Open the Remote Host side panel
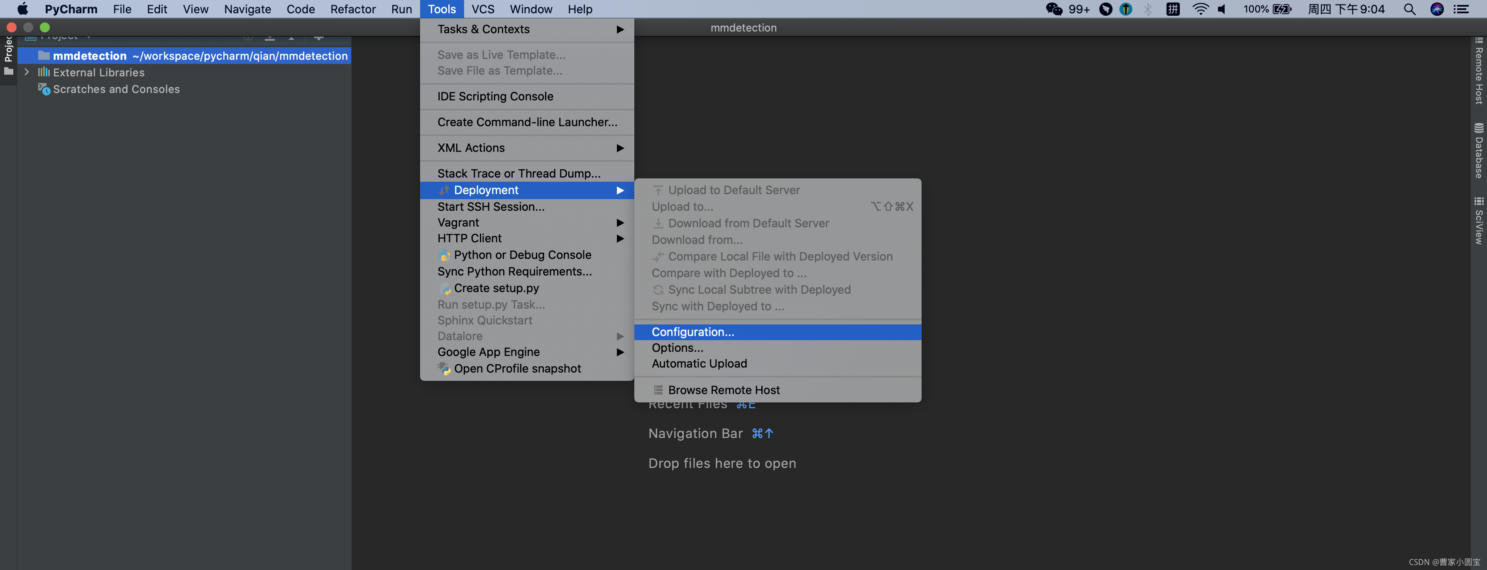 click(x=1478, y=71)
